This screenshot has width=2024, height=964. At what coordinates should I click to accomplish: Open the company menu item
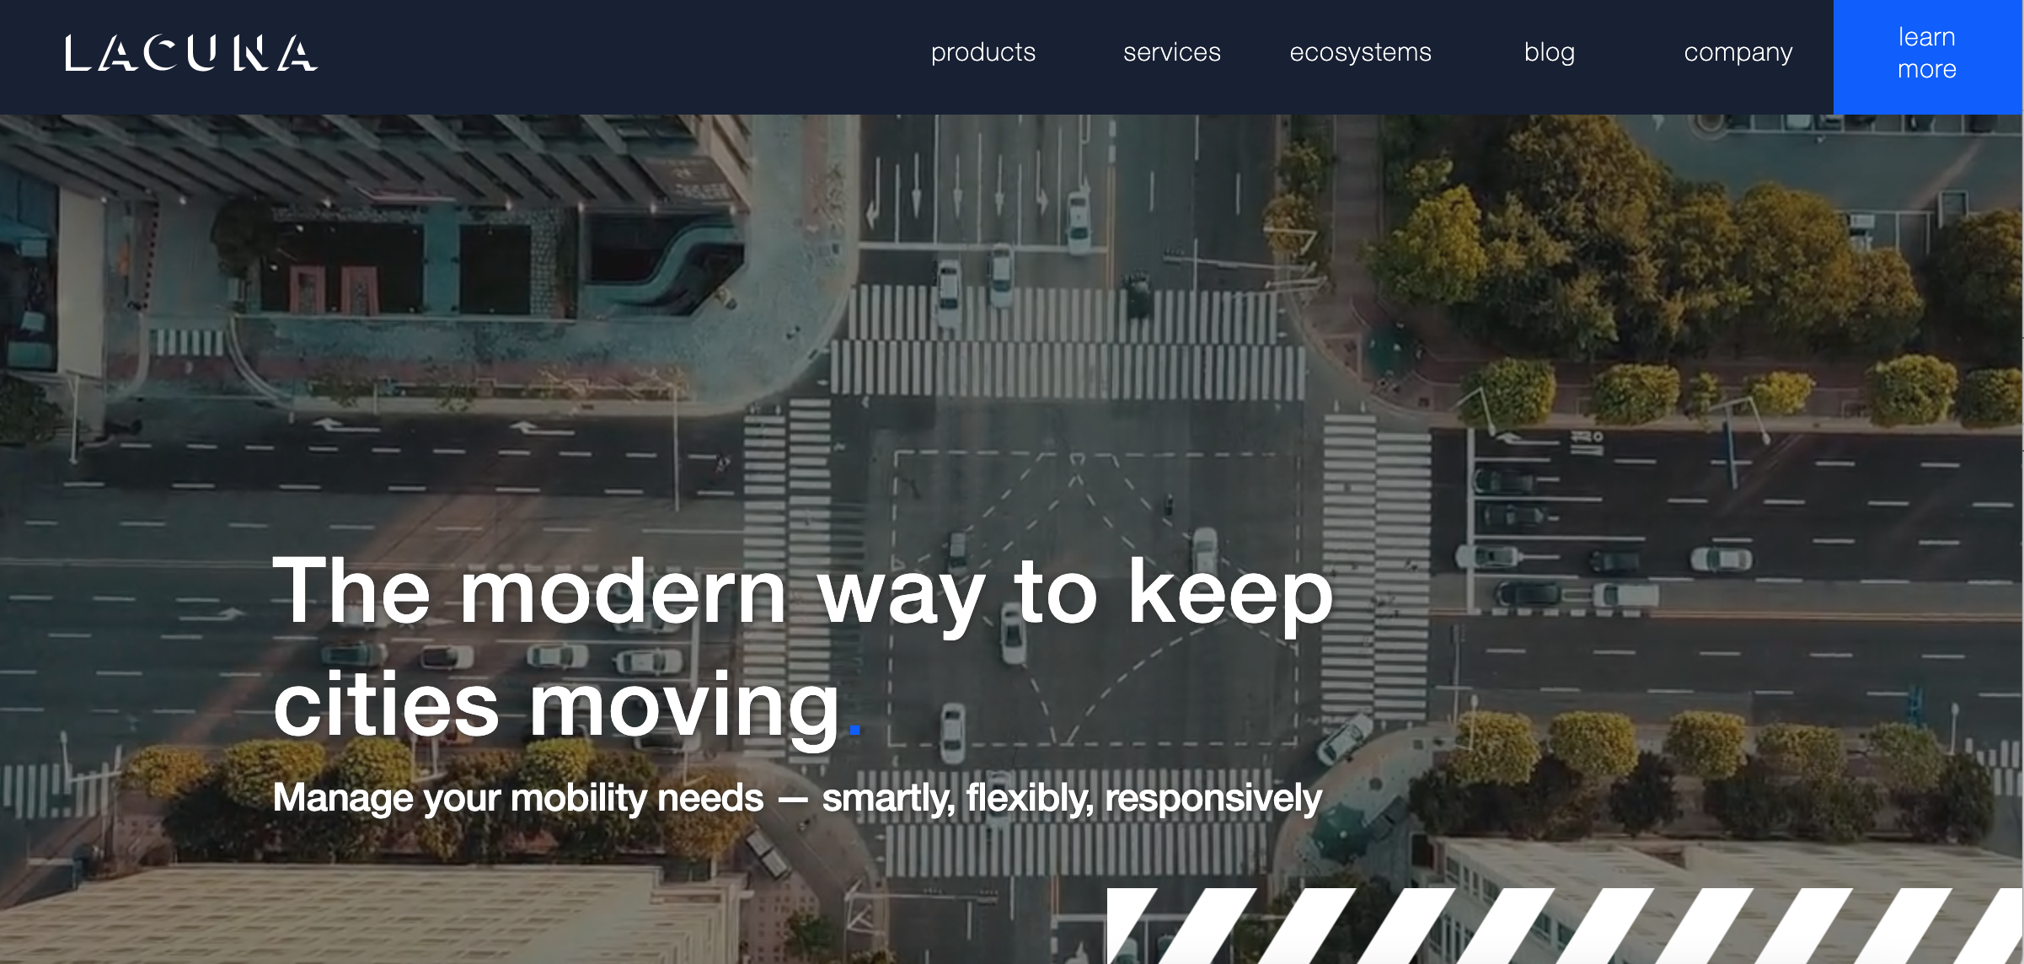tap(1738, 52)
